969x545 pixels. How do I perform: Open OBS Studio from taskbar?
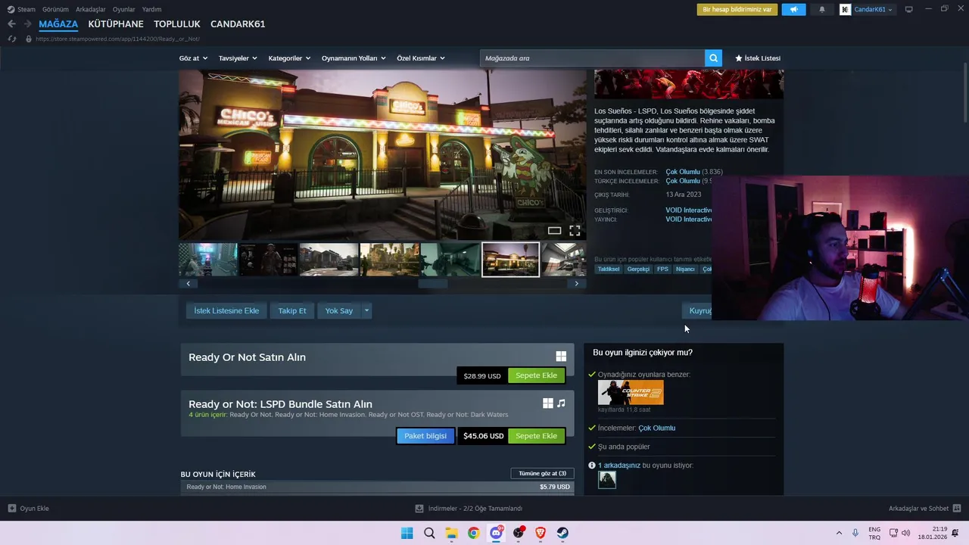[519, 533]
